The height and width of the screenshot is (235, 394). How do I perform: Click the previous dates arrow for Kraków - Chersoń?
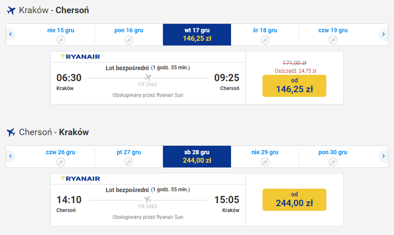point(11,34)
